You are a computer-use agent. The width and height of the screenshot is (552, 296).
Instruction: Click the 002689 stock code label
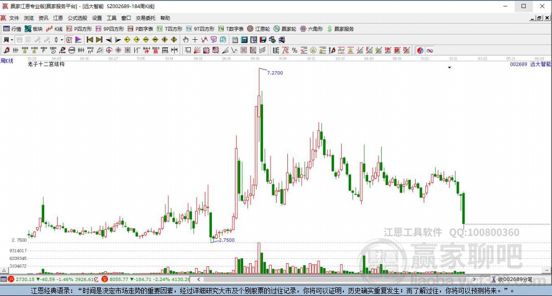[519, 65]
